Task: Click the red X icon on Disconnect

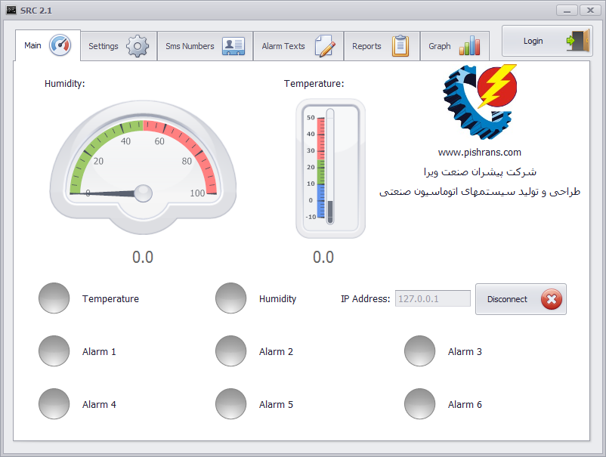Action: 551,299
